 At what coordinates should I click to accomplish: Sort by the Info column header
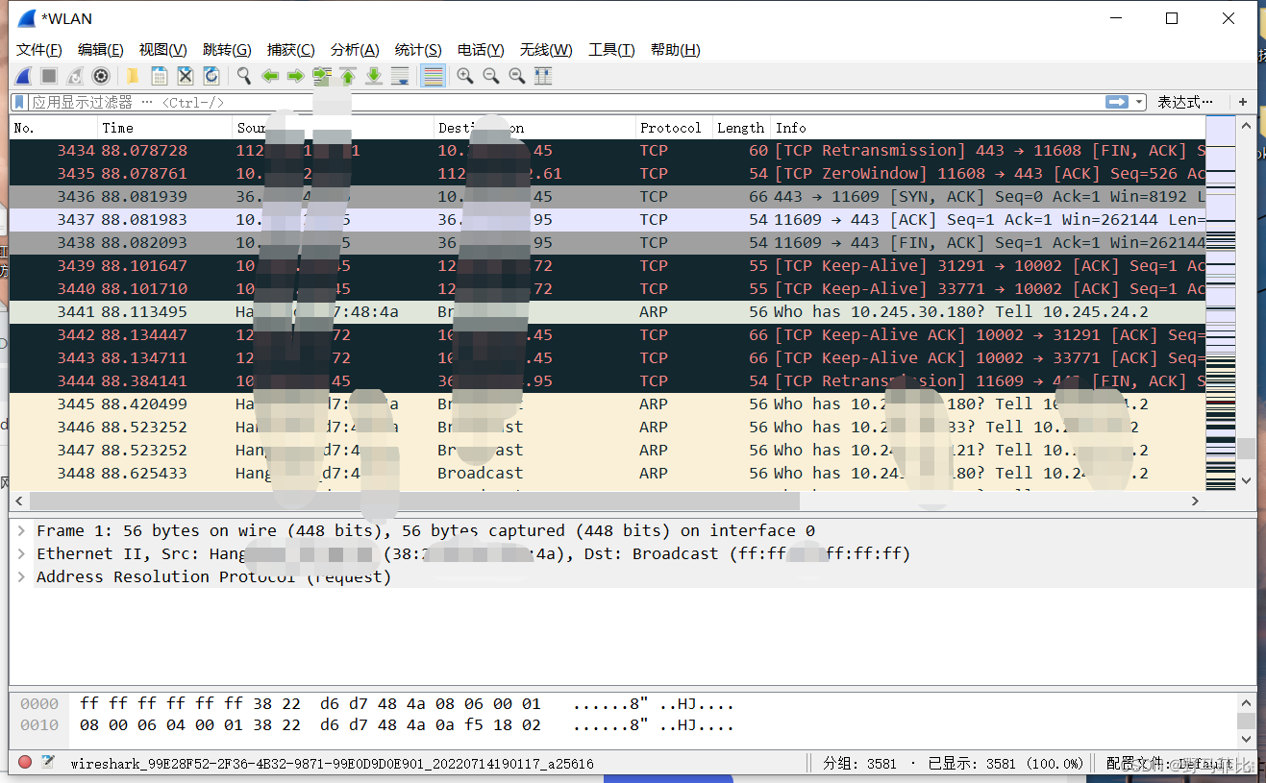tap(987, 128)
